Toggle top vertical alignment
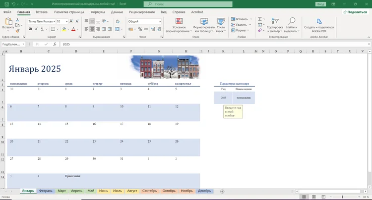This screenshot has width=372, height=200. pyautogui.click(x=86, y=21)
